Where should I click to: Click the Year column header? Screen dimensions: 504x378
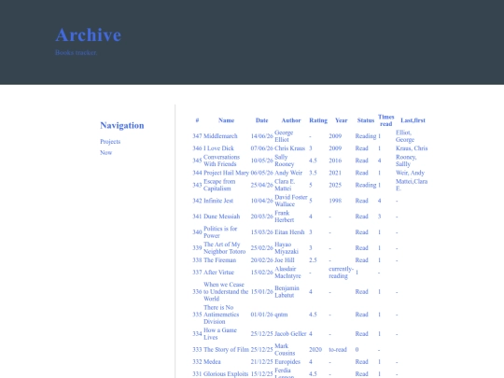click(x=341, y=120)
